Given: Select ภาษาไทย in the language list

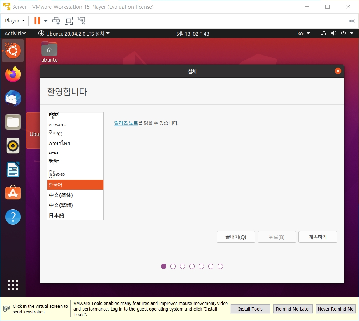Looking at the screenshot, I should (x=75, y=143).
